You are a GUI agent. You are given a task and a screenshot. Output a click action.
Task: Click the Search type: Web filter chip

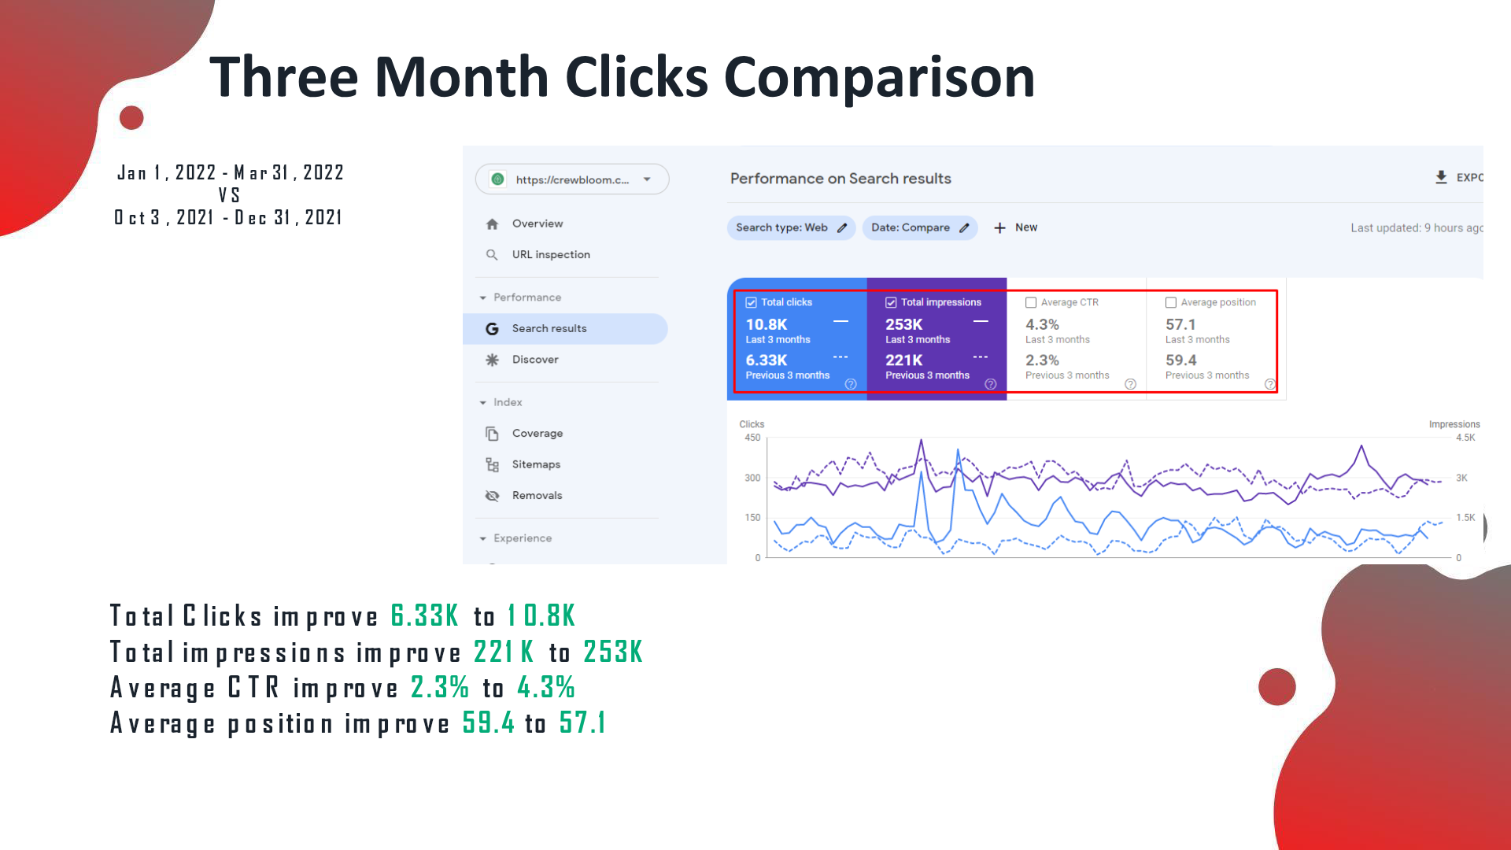[791, 228]
